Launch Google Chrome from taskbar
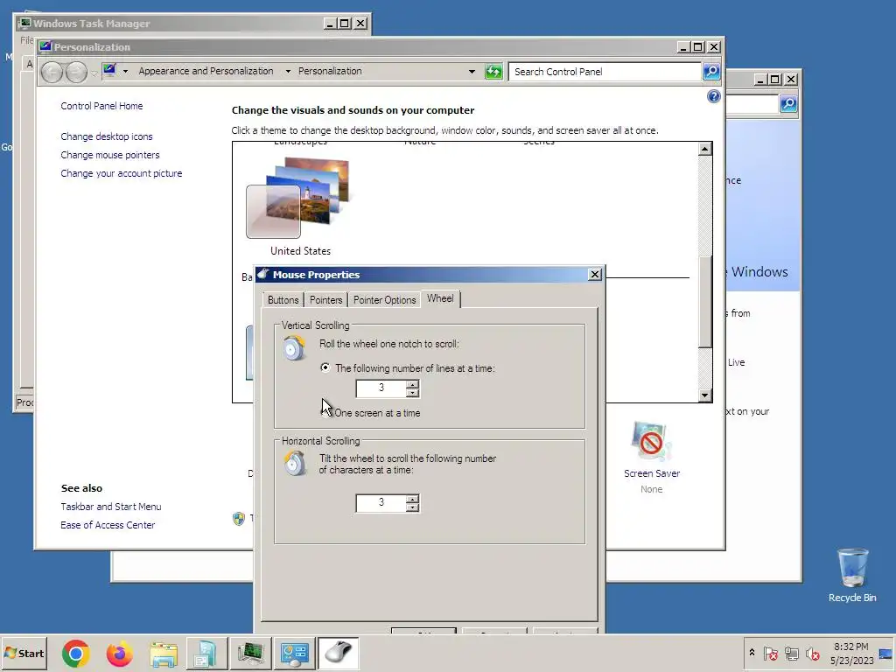Screen dimensions: 896x672 click(76, 653)
